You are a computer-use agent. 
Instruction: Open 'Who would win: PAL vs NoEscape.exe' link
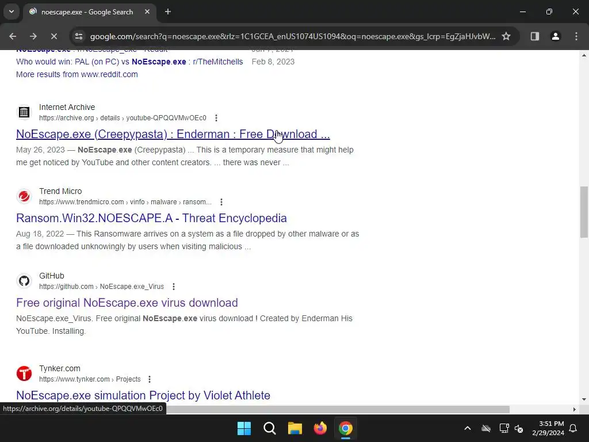pyautogui.click(x=129, y=62)
